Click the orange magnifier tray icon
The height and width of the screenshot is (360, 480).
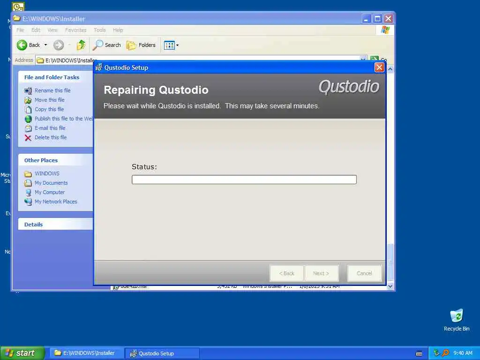point(445,353)
